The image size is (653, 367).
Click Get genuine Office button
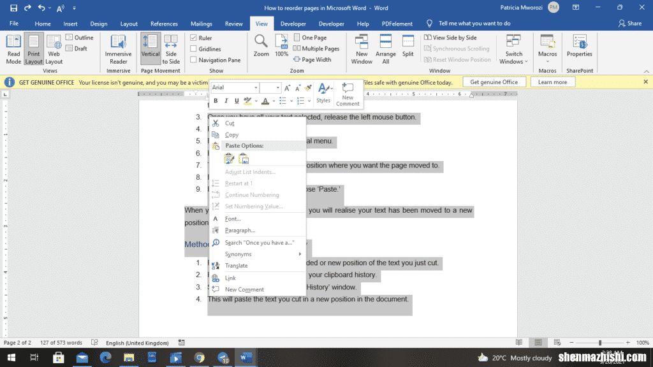click(494, 82)
